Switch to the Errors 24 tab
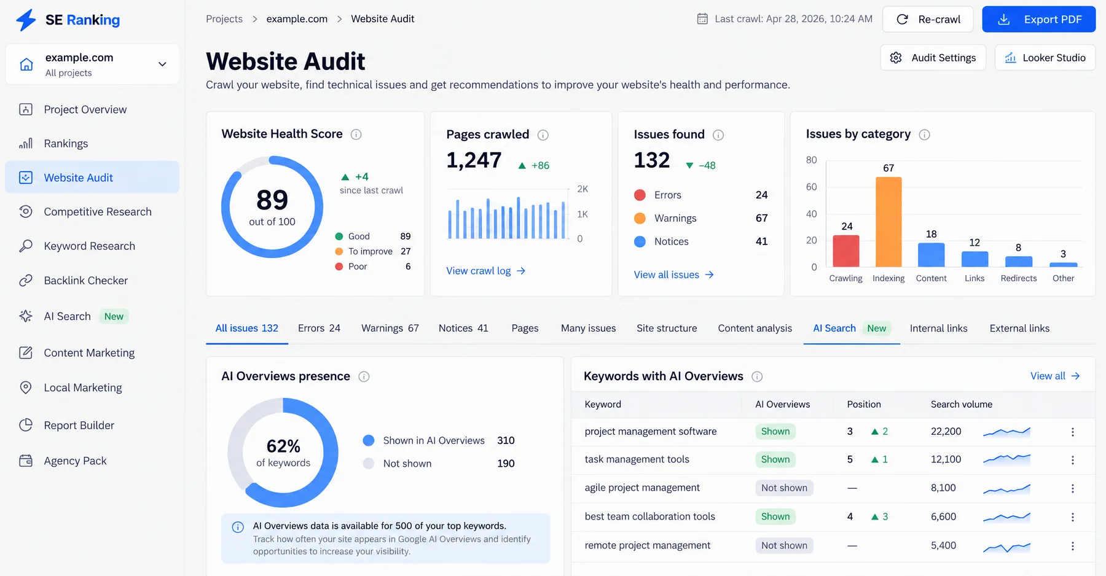The image size is (1106, 576). (x=319, y=329)
